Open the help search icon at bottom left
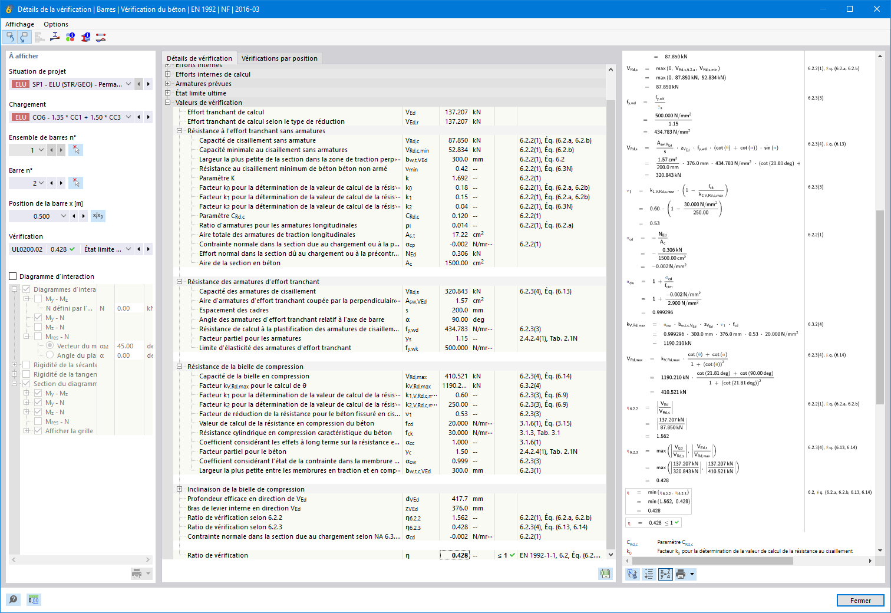This screenshot has width=891, height=613. [x=13, y=599]
